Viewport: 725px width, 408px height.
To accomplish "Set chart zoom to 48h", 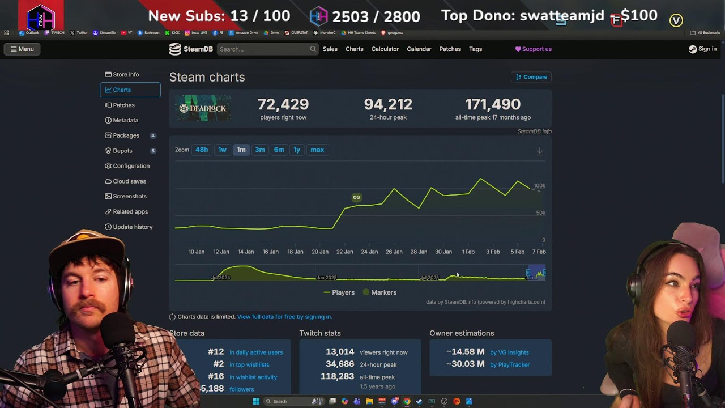I will [x=202, y=150].
